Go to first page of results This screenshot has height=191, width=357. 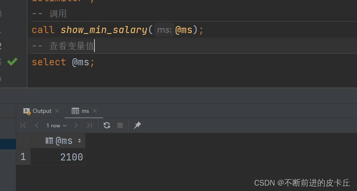[23, 125]
